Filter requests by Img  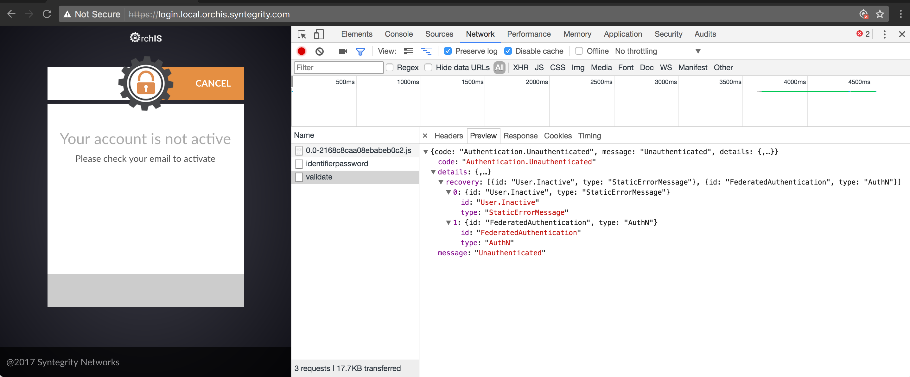(578, 67)
